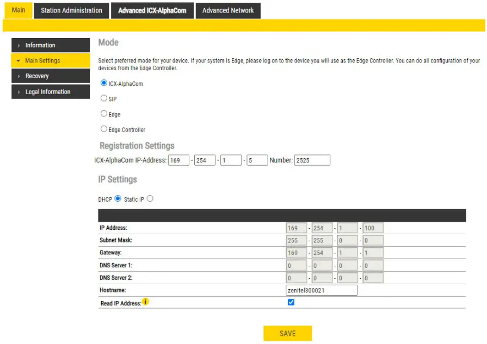Click Subnet Mask first octet field 255

coord(297,240)
